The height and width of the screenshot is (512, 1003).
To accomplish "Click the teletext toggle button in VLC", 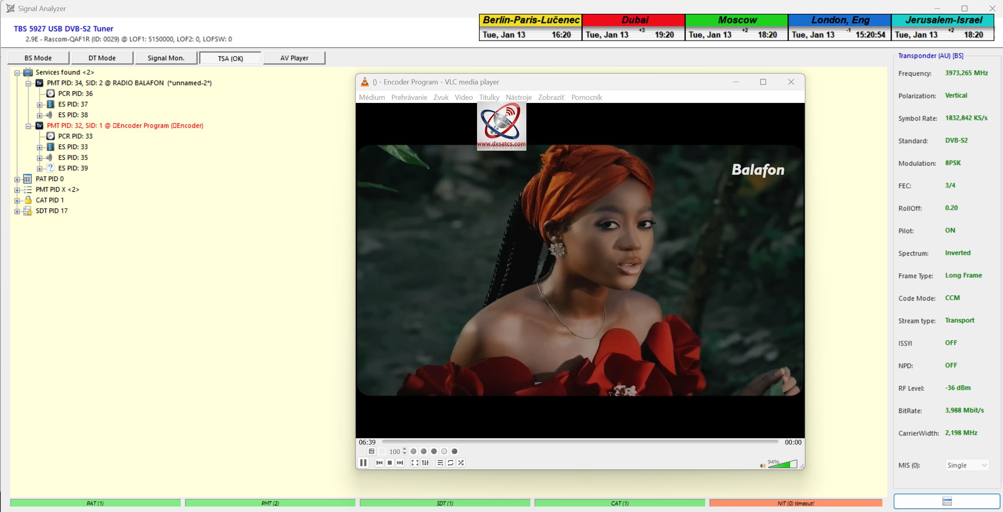I will click(x=371, y=451).
